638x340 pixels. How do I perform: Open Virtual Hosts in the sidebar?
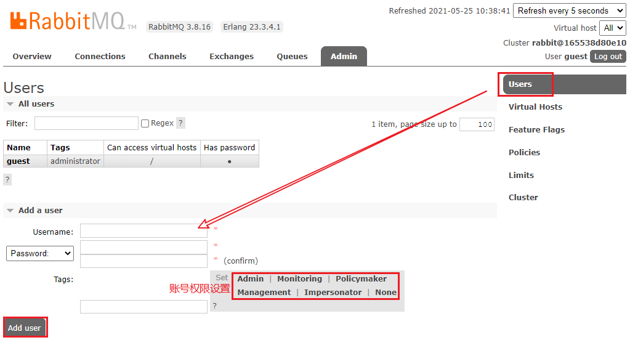pyautogui.click(x=536, y=107)
